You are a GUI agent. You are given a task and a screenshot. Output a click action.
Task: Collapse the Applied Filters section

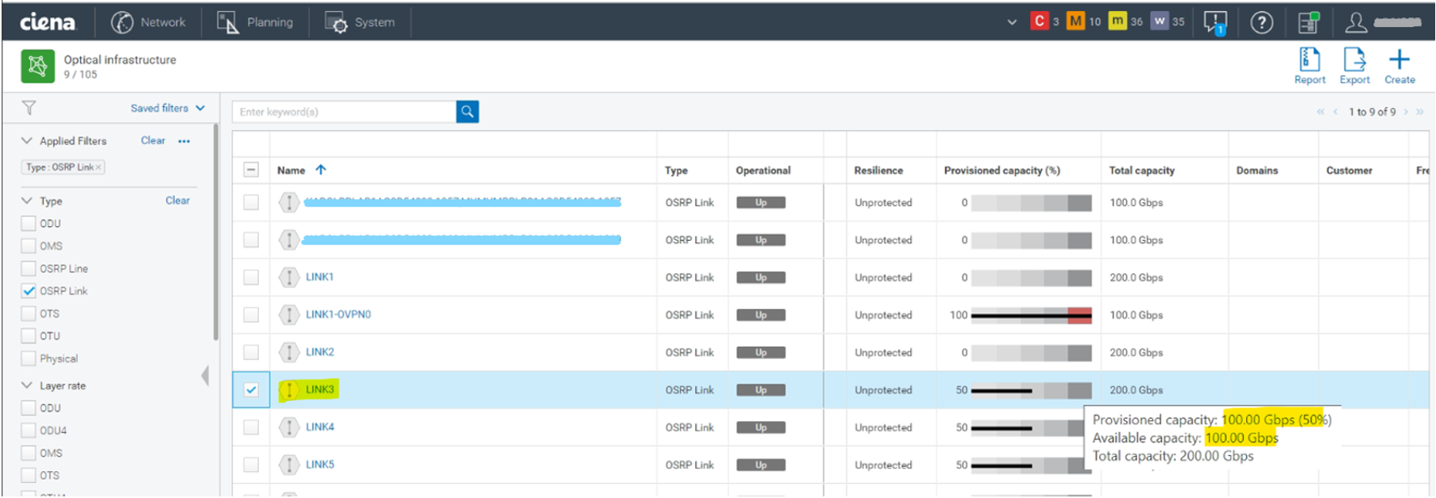27,141
